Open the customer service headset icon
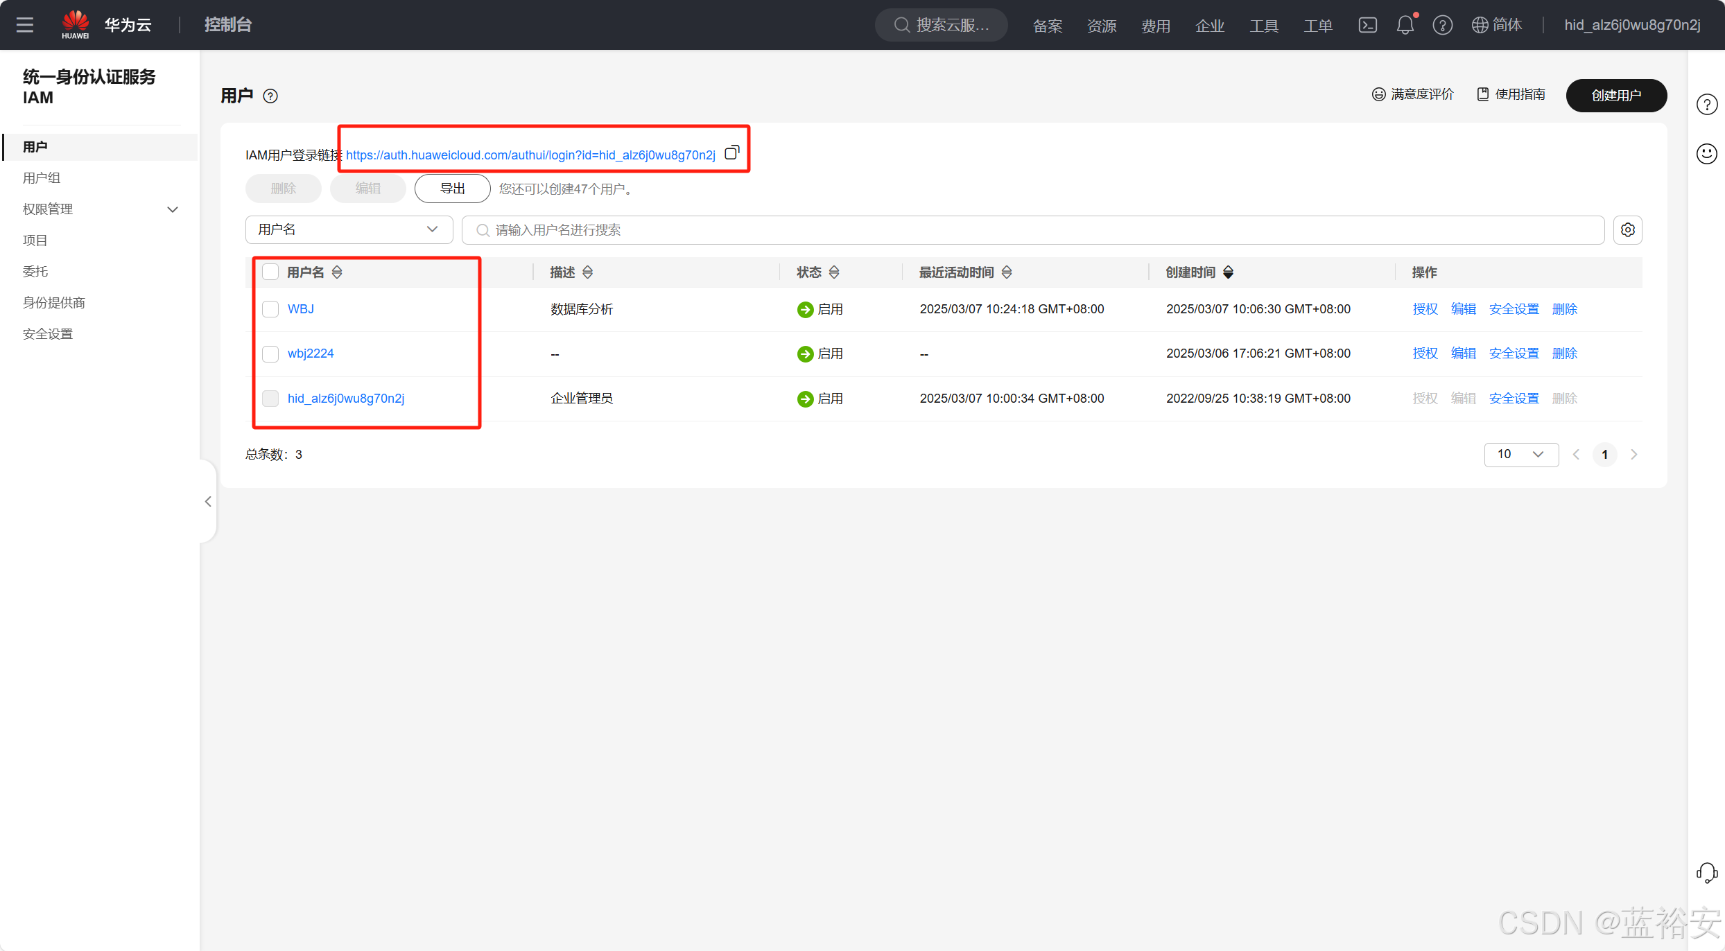This screenshot has width=1725, height=951. pos(1706,873)
